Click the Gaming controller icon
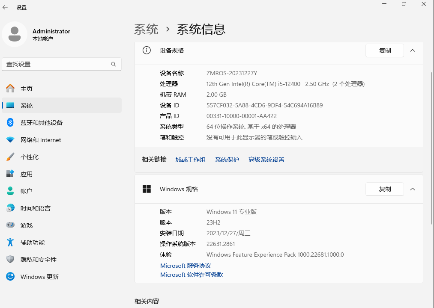The width and height of the screenshot is (434, 308). point(10,225)
